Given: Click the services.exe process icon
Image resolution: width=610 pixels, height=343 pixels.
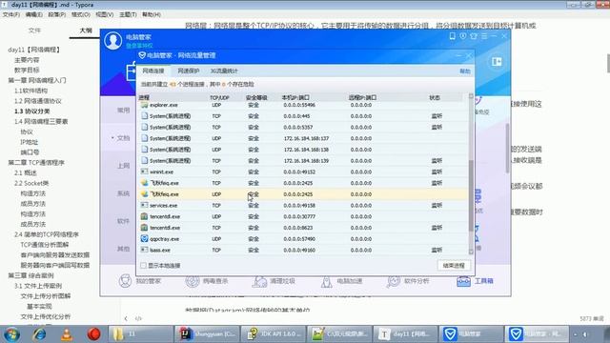Looking at the screenshot, I should pyautogui.click(x=144, y=206).
